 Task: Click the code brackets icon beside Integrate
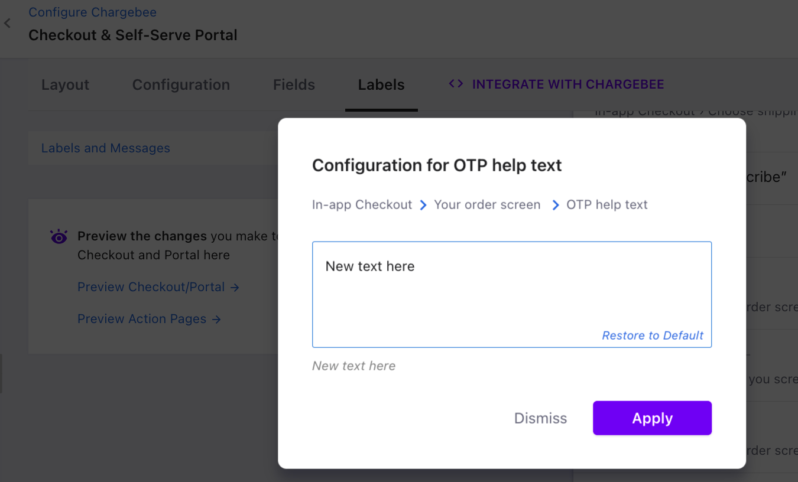pyautogui.click(x=456, y=84)
